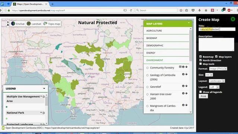This screenshot has height=134, width=238.
Task: Select the Mangroves of Cambodia layer radio
Action: click(x=147, y=106)
